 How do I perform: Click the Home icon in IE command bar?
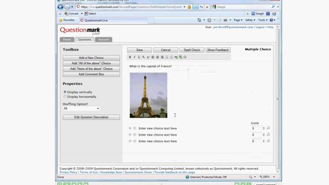pos(199,20)
